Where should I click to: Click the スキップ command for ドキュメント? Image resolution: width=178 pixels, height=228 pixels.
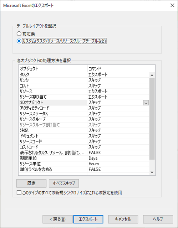(x=95, y=136)
